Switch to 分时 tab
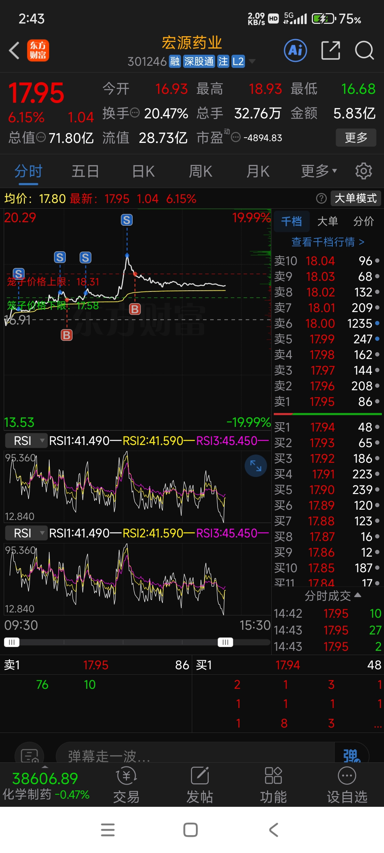Viewport: 384px width, 853px height. click(28, 171)
